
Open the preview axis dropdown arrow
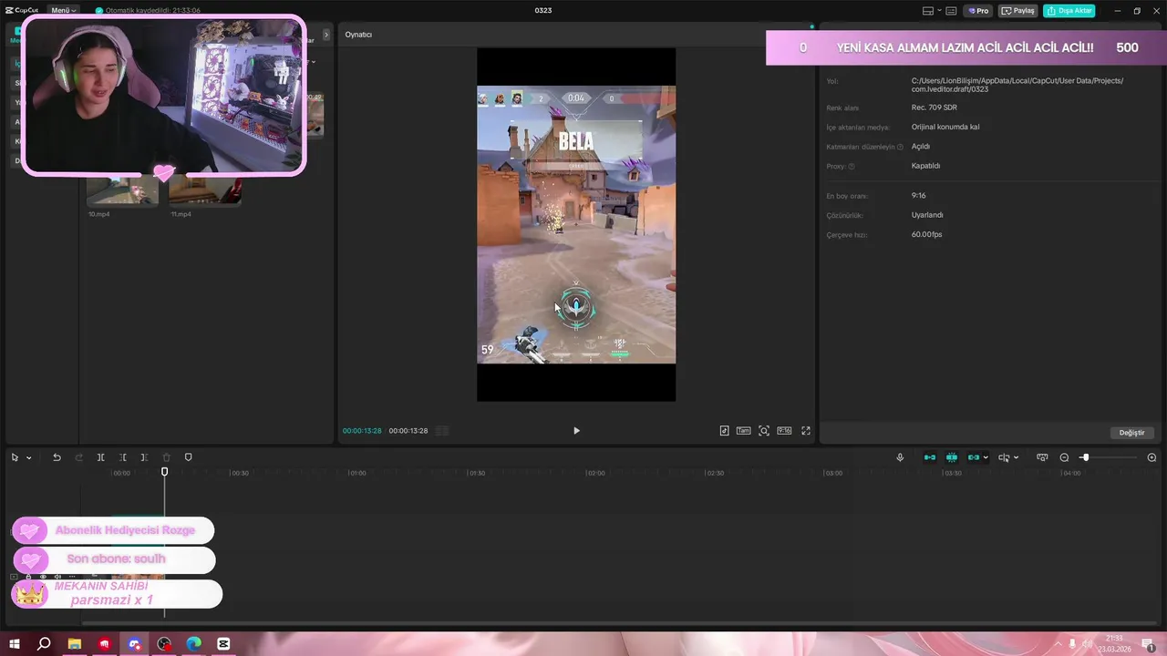tap(1016, 457)
